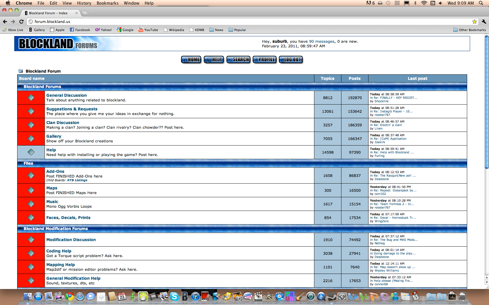Click the browser back arrow

click(5, 21)
